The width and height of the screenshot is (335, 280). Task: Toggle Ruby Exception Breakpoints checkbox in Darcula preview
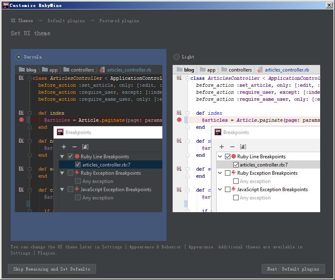70,173
